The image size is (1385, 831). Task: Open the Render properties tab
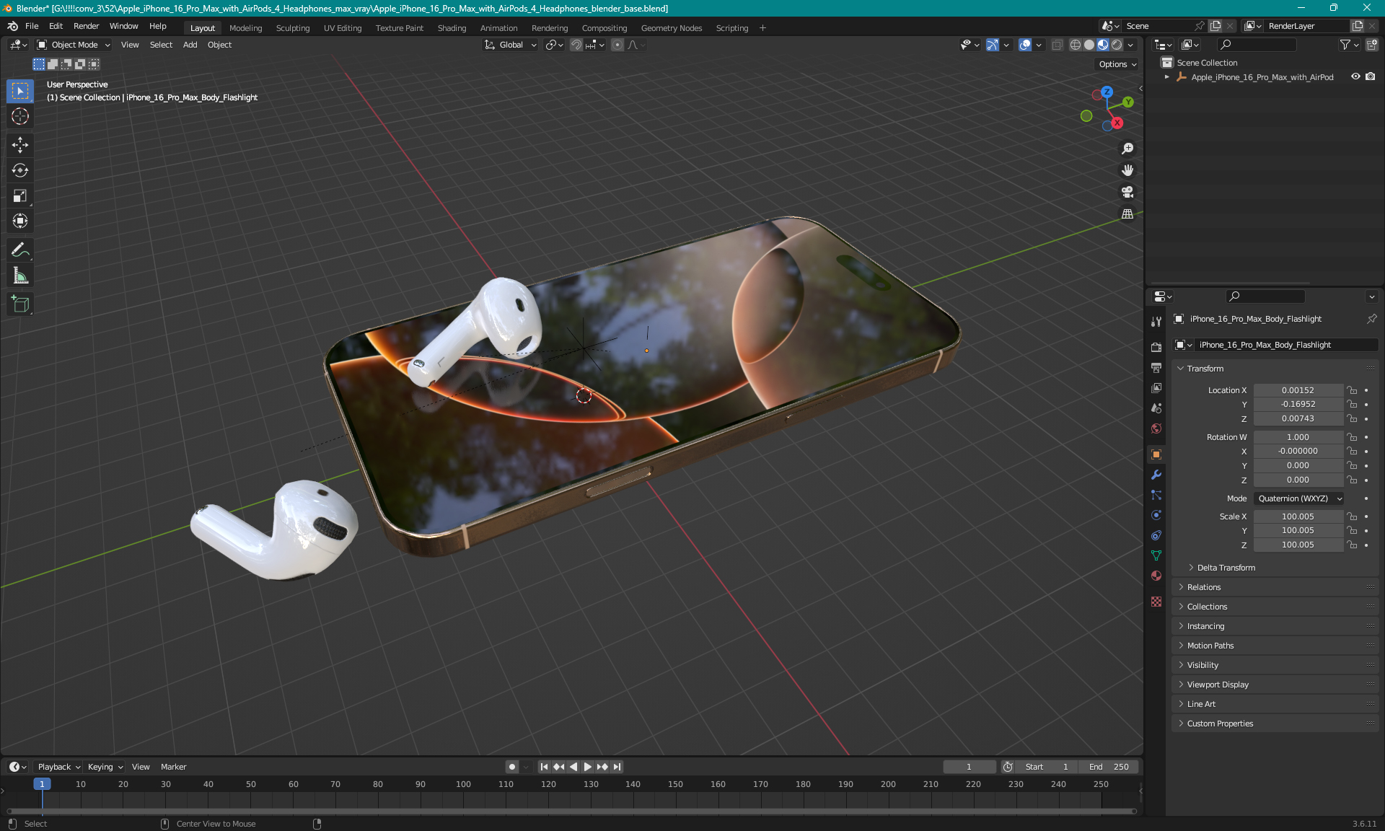tap(1156, 347)
